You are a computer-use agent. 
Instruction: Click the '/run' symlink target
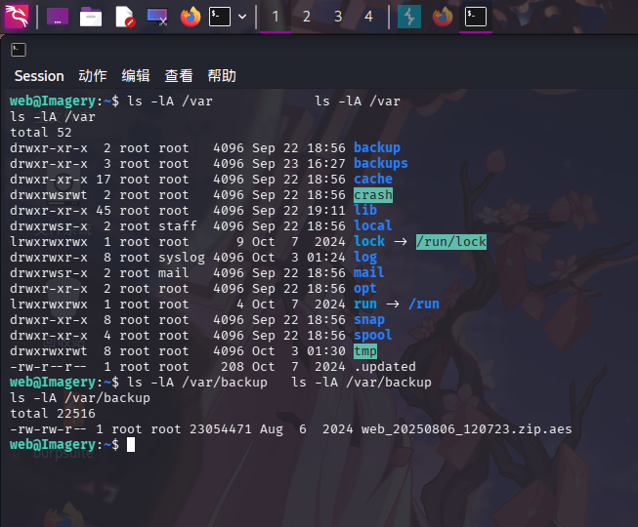pyautogui.click(x=424, y=304)
